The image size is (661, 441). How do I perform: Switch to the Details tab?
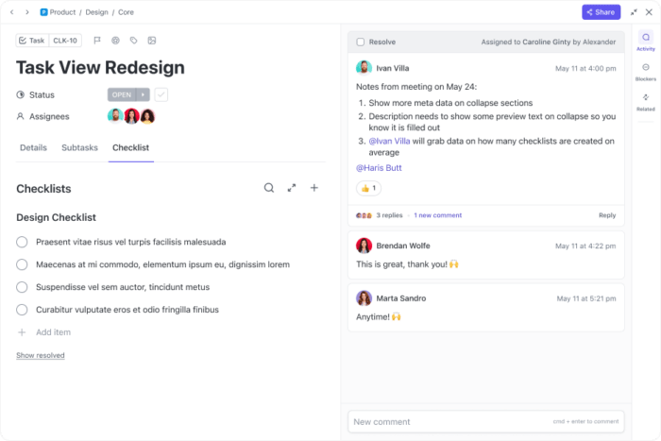pyautogui.click(x=33, y=147)
